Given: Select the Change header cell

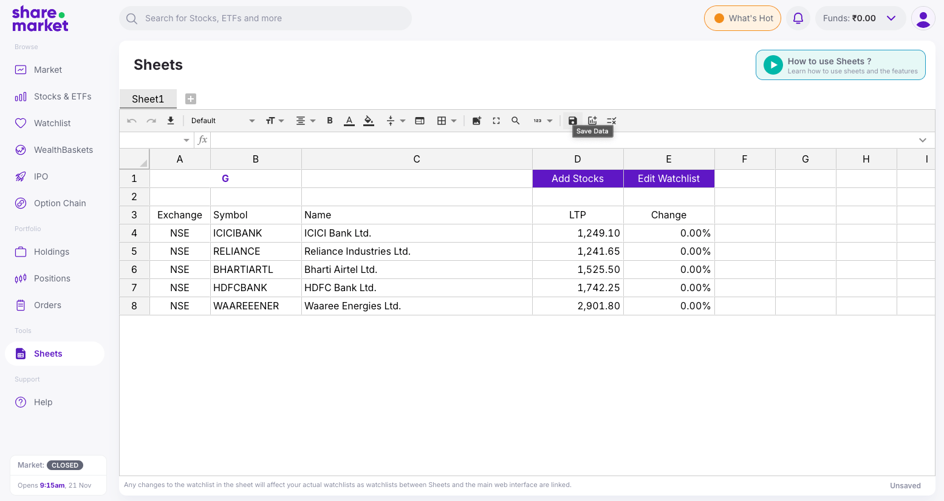Looking at the screenshot, I should pos(669,215).
